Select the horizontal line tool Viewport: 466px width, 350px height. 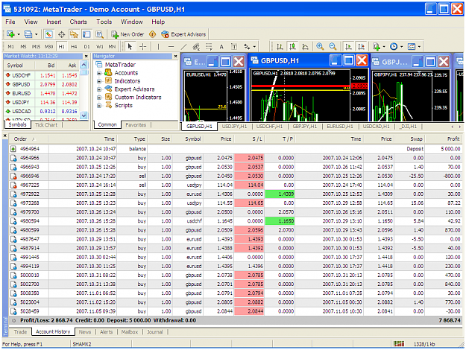171,47
